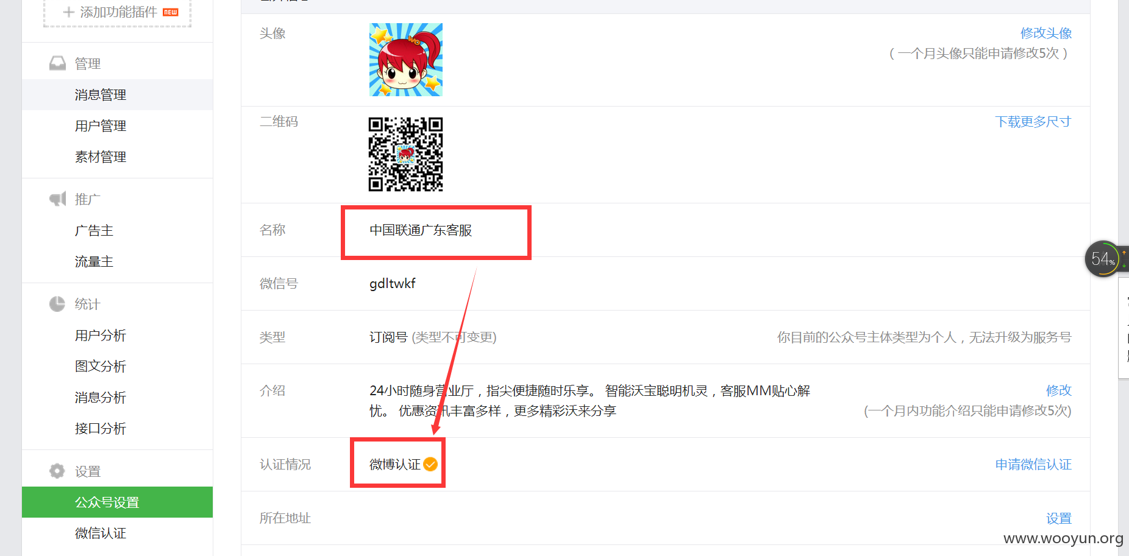
Task: Click the 54% floating circle widget
Action: tap(1103, 259)
